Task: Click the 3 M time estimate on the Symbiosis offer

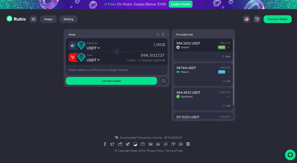Action: (227, 106)
